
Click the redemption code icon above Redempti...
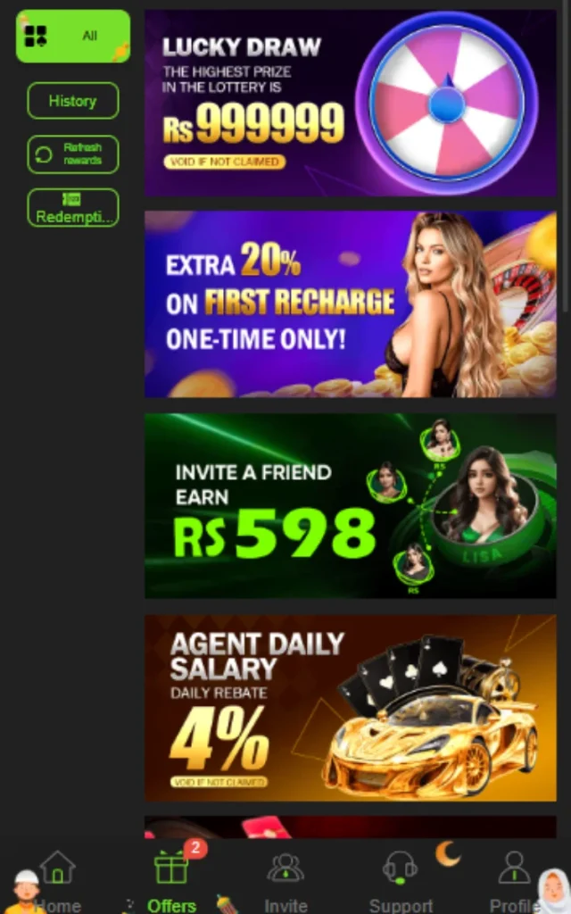(x=71, y=200)
